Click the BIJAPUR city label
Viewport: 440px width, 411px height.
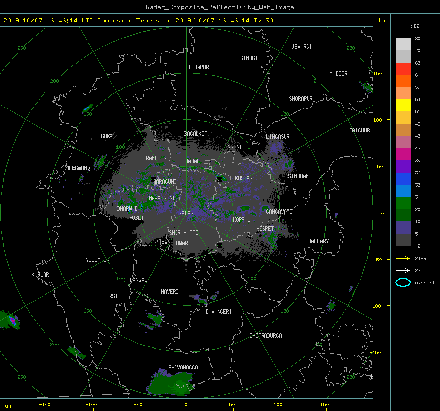tap(198, 67)
